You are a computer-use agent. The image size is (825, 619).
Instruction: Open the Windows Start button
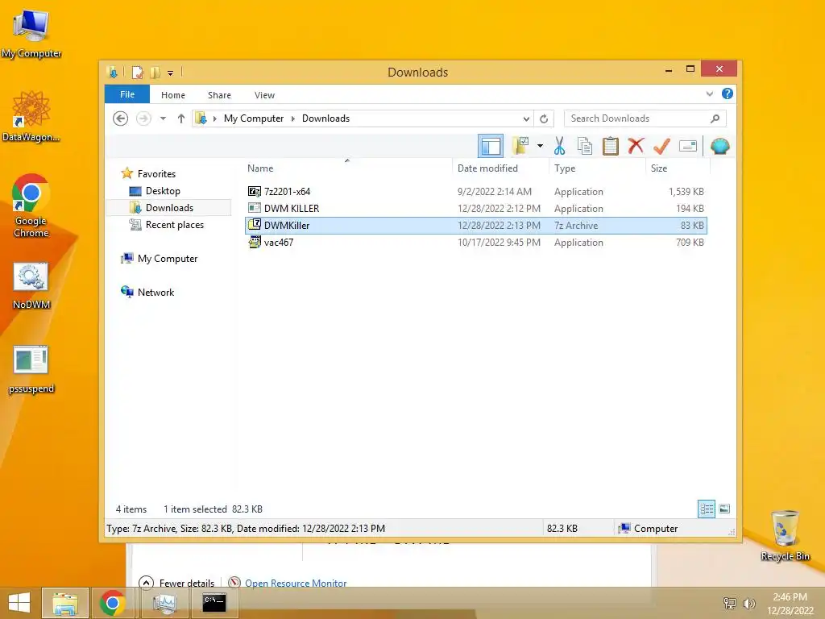[19, 603]
